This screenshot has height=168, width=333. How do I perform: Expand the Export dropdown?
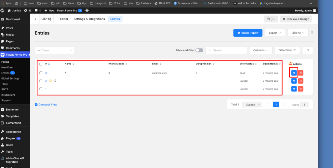(275, 33)
